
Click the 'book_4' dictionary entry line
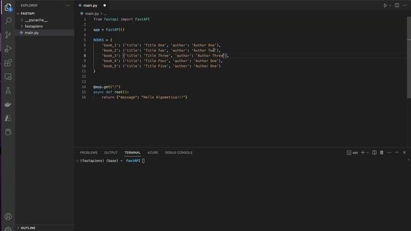[162, 61]
